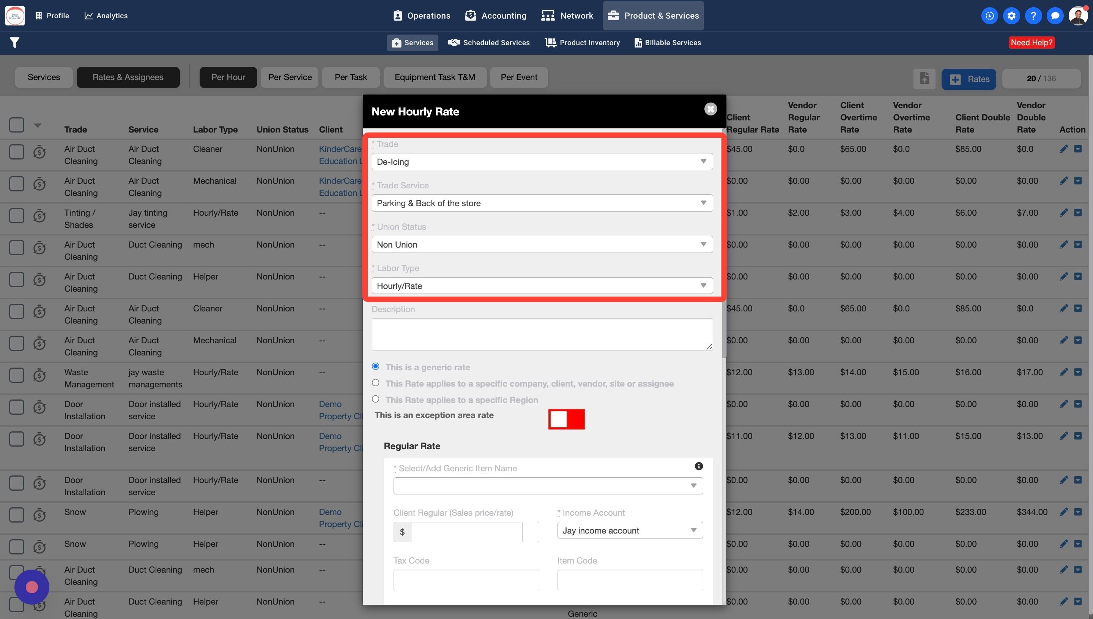Click the filter funnel icon
This screenshot has width=1093, height=619.
click(14, 43)
